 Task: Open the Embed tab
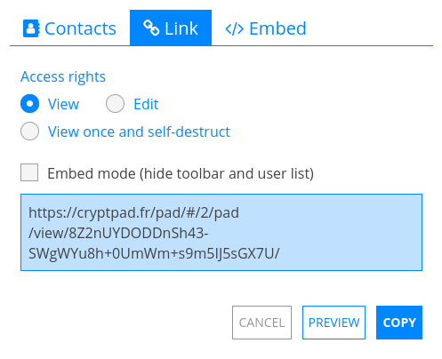tap(266, 28)
